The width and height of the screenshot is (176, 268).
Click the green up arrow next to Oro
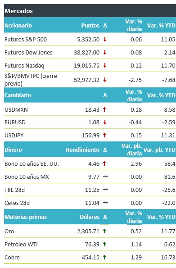coord(104,231)
